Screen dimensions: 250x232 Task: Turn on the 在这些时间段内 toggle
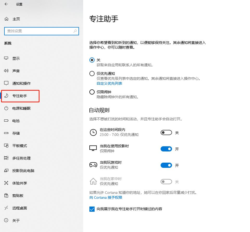[166, 132]
